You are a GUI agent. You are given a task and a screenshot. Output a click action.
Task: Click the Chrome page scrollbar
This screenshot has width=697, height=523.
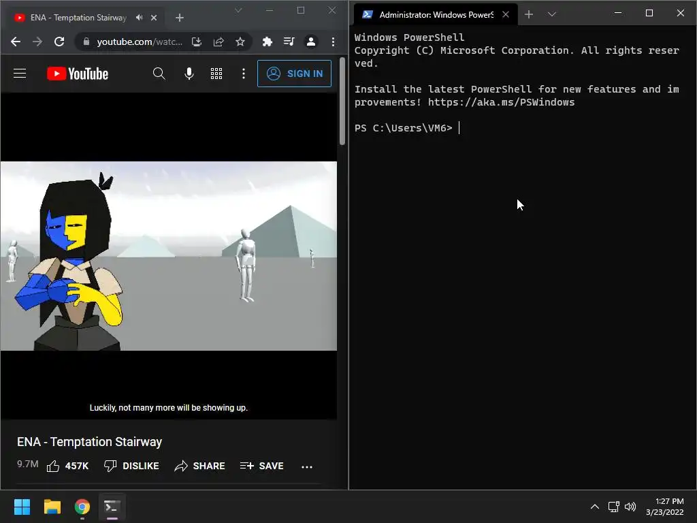click(342, 101)
